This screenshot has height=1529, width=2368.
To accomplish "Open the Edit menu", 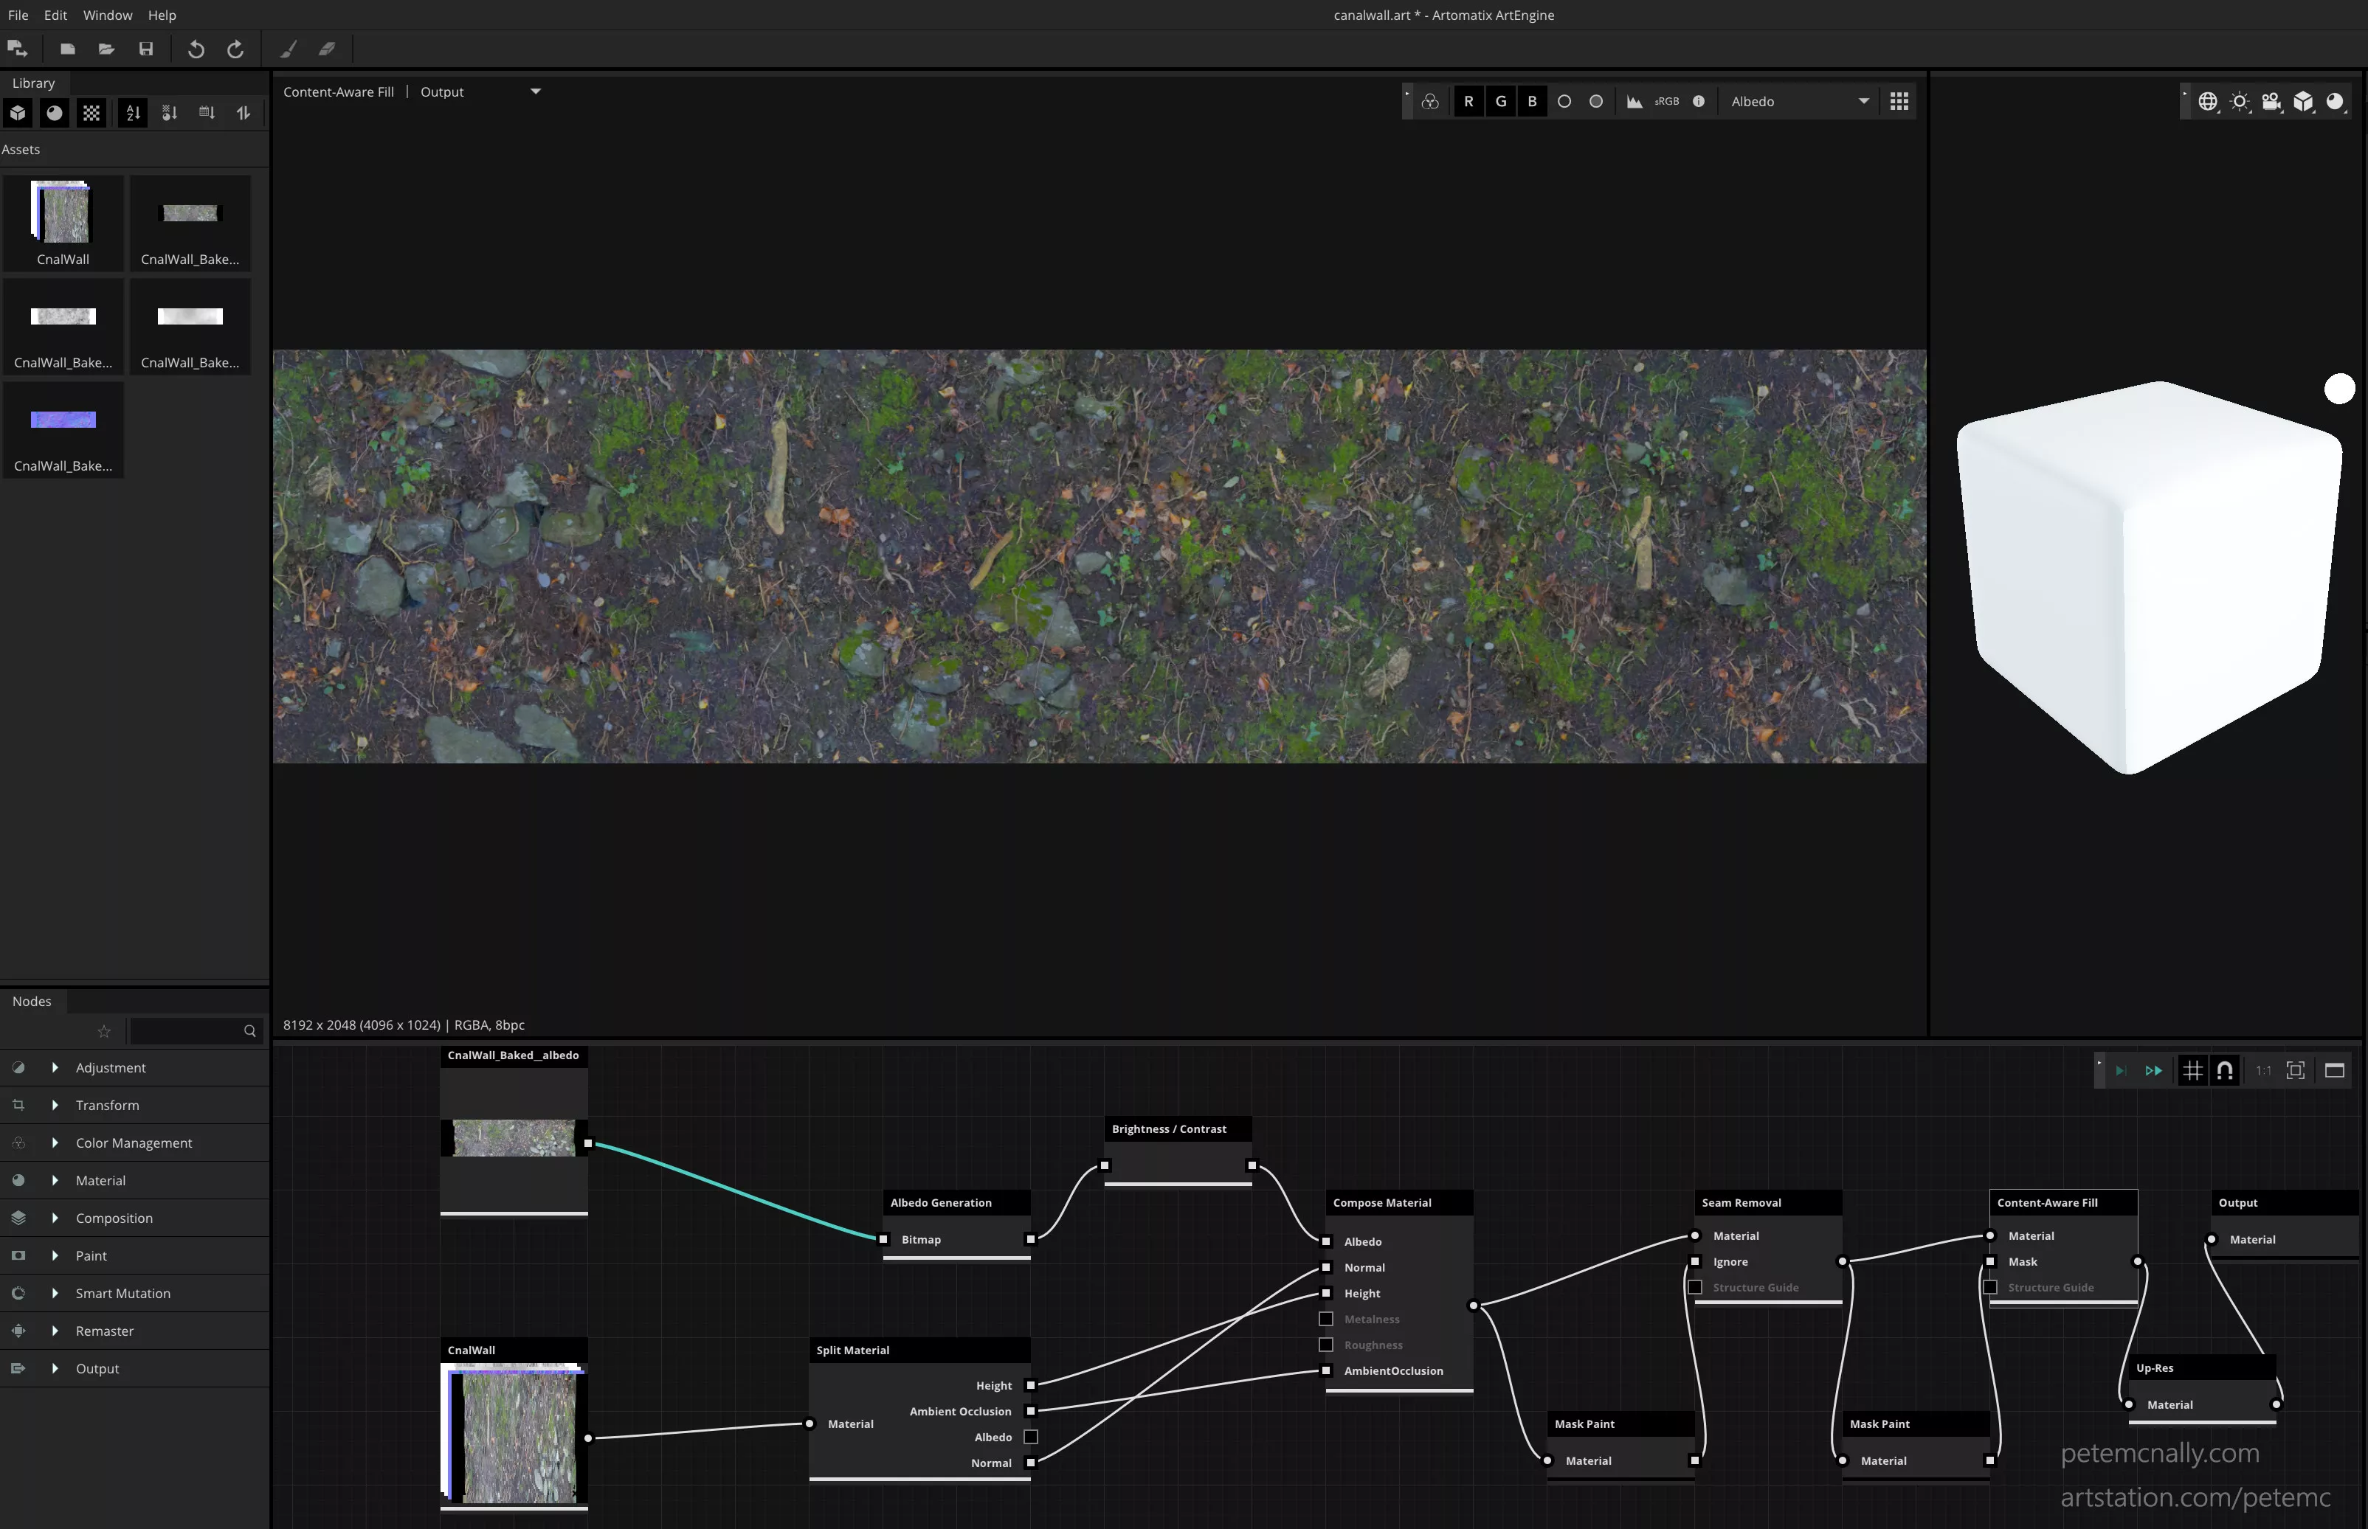I will pyautogui.click(x=55, y=15).
